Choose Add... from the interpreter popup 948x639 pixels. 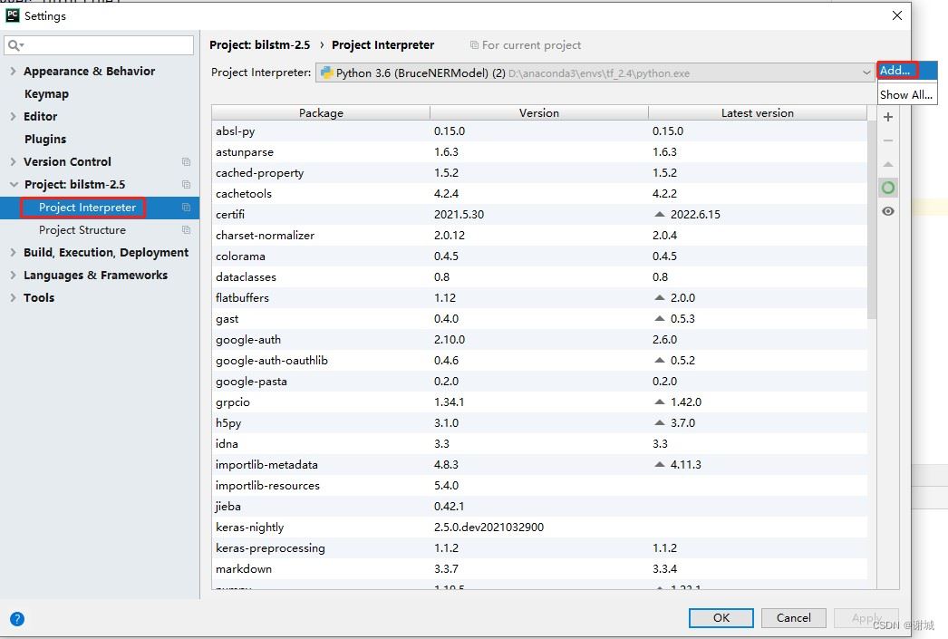(x=896, y=71)
